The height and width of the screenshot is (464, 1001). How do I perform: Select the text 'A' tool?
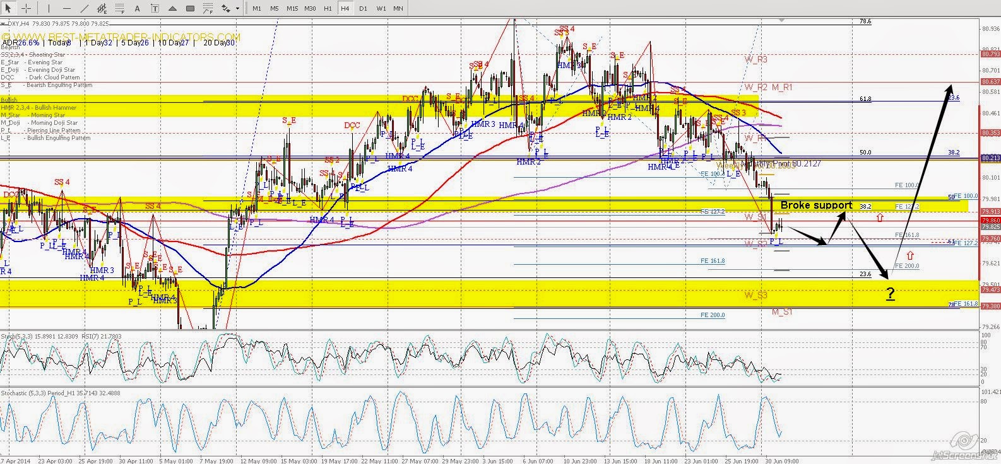(138, 8)
